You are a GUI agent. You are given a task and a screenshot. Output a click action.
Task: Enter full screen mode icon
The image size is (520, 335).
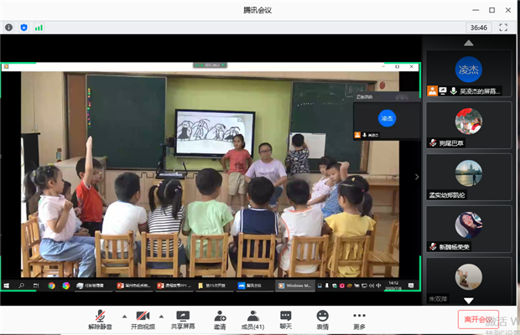503,27
